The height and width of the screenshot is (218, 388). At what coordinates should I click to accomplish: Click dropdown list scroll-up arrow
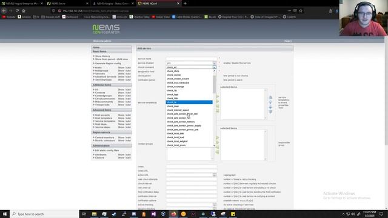(214, 71)
